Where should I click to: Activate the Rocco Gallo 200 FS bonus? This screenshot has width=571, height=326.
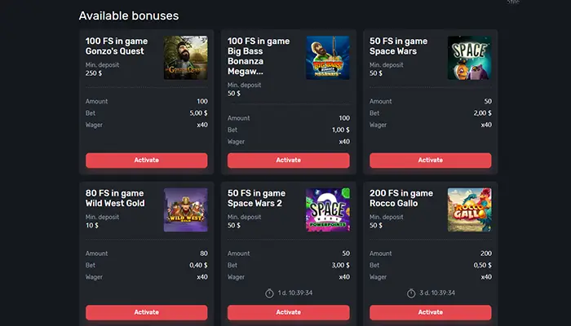click(x=431, y=312)
